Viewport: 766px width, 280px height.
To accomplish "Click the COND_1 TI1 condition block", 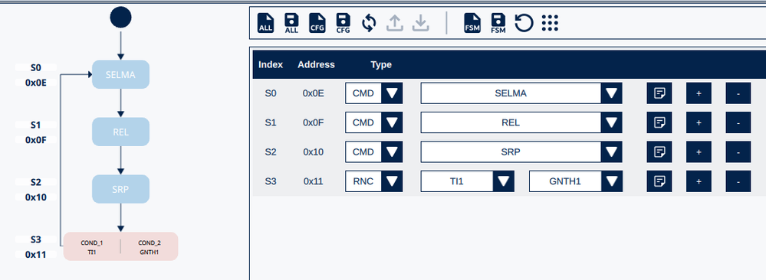I will click(x=92, y=246).
